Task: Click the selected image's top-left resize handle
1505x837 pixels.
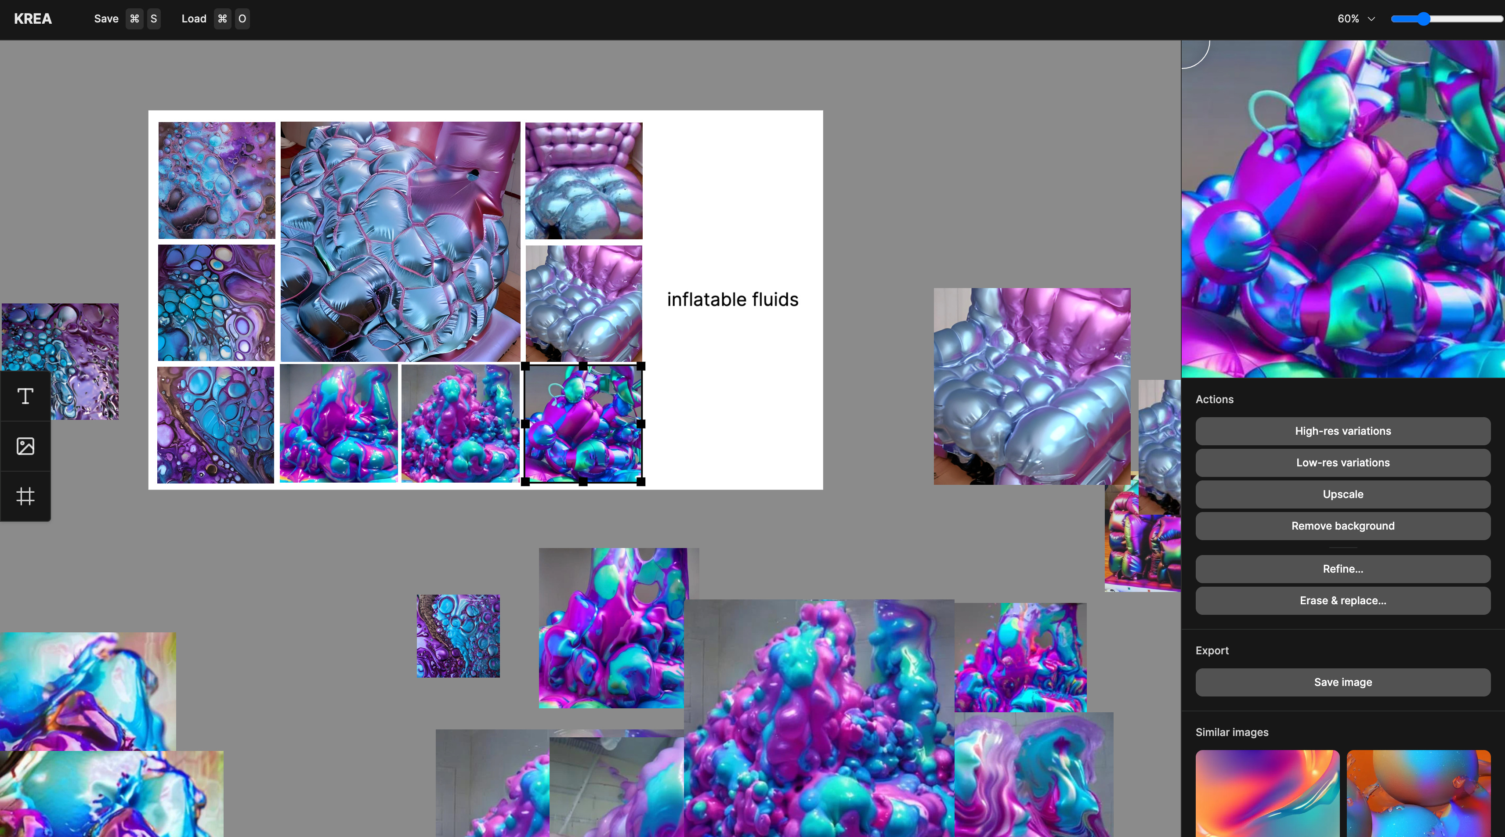Action: pos(525,366)
